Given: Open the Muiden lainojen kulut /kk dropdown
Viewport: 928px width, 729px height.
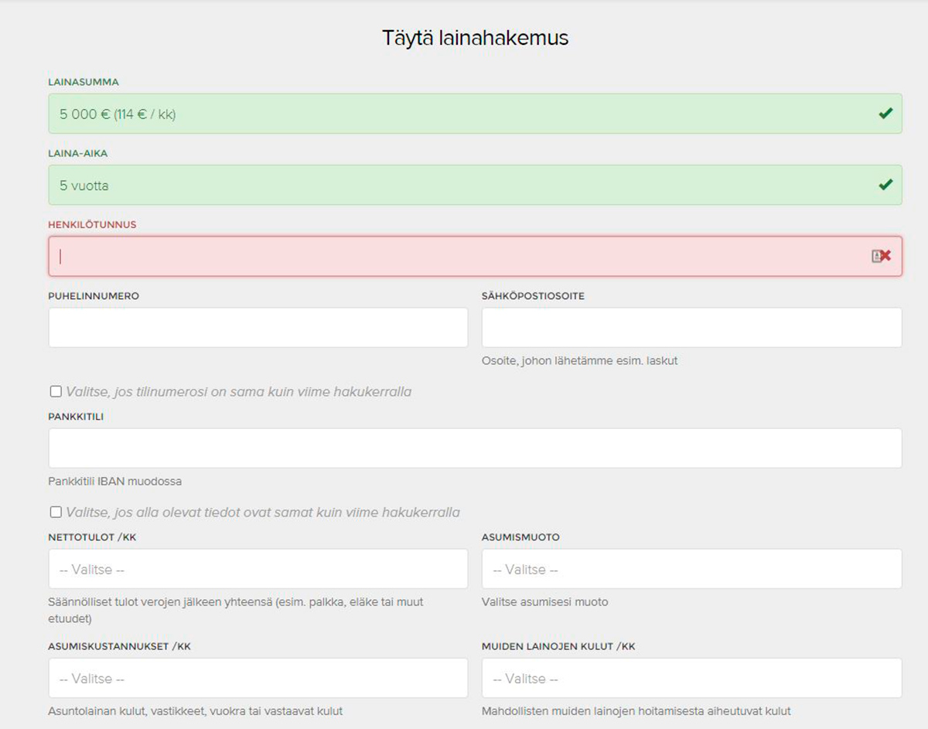Looking at the screenshot, I should [691, 678].
